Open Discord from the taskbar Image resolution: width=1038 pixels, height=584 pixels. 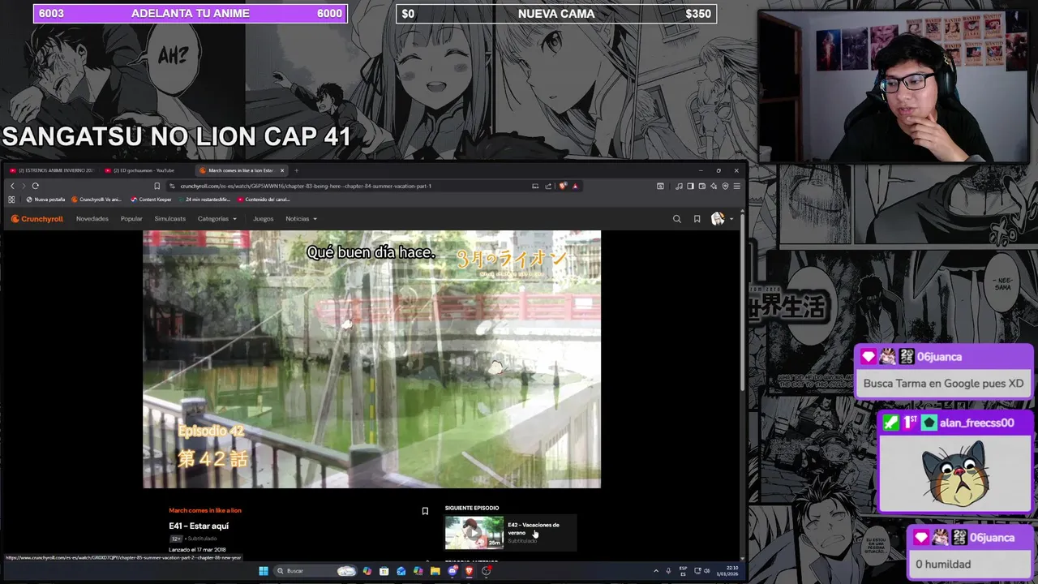point(453,571)
